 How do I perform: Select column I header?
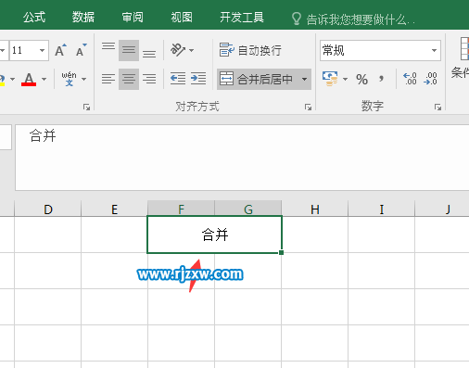[x=382, y=209]
